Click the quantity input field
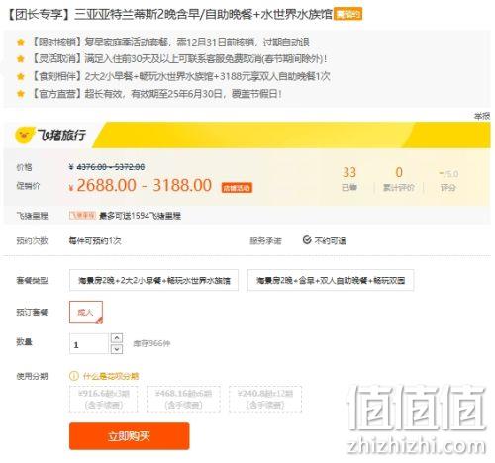The image size is (495, 463). (x=89, y=343)
